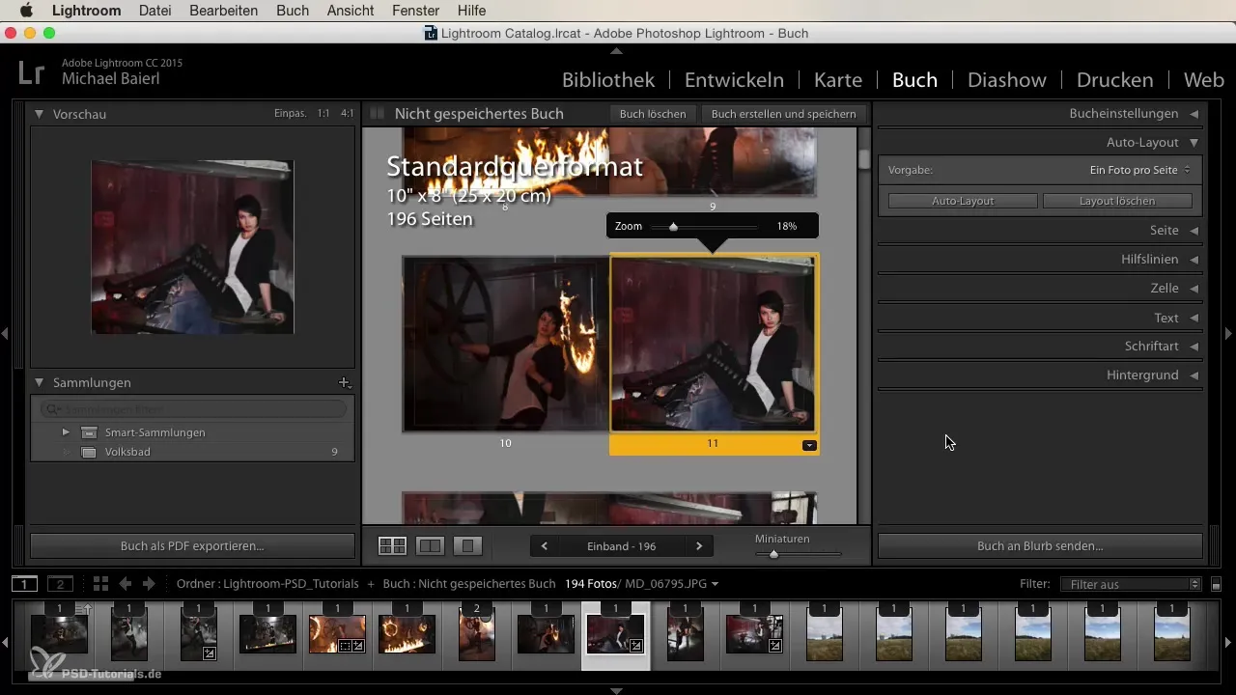
Task: Select page 10 in book view
Action: pyautogui.click(x=505, y=344)
